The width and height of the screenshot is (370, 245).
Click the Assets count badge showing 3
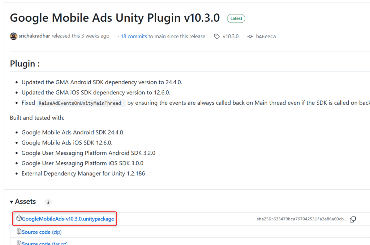click(48, 202)
